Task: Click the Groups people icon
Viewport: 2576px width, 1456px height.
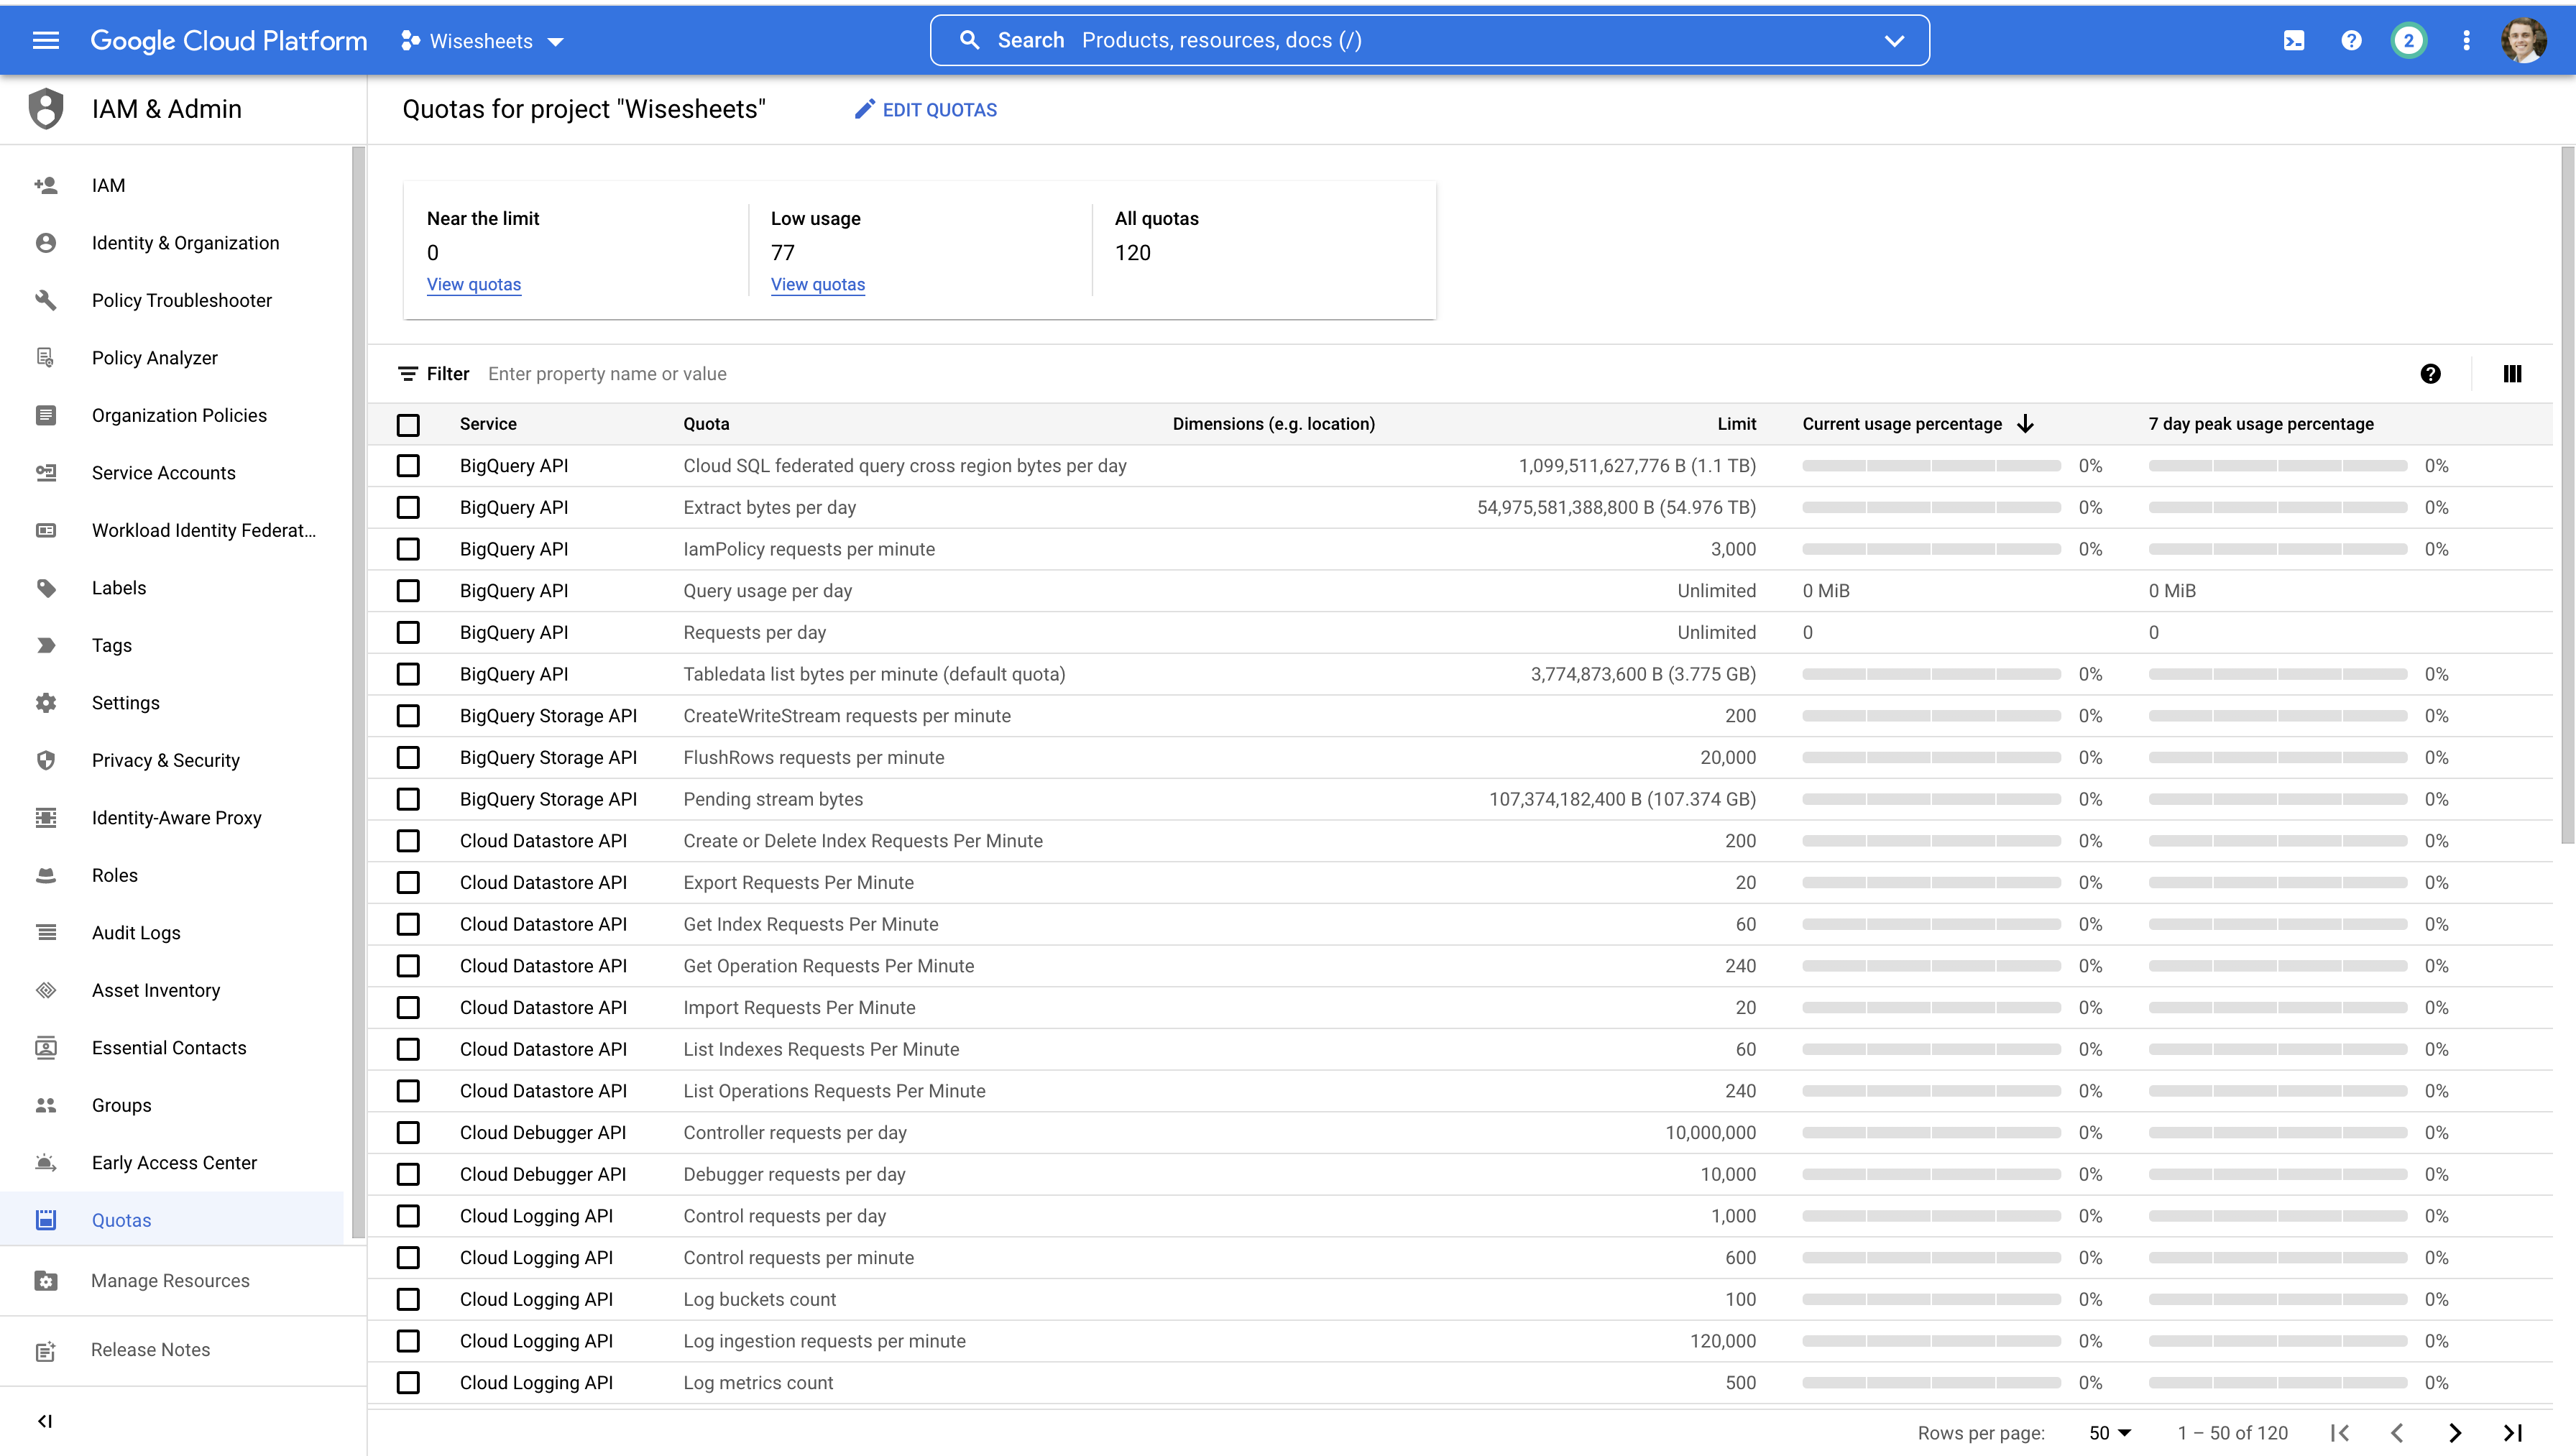Action: click(x=46, y=1105)
